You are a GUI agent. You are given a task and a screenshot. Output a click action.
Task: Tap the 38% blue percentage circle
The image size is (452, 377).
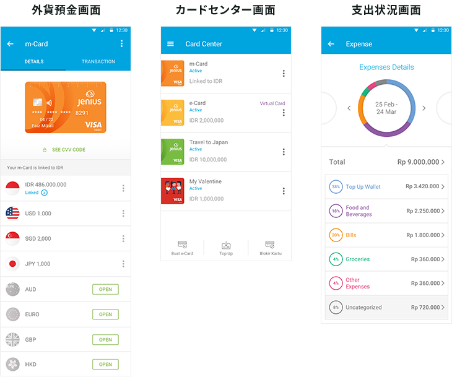tap(336, 186)
